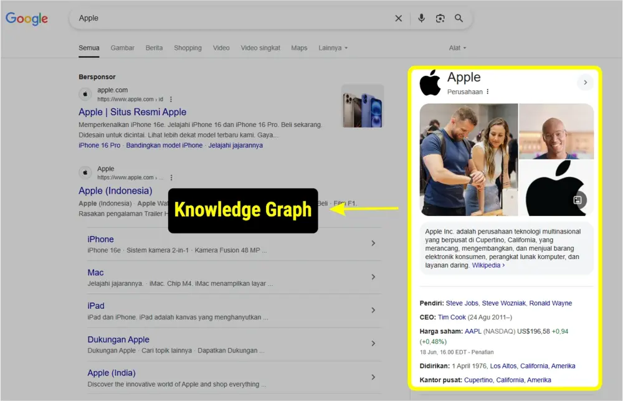Open Bandingkan model iPhone link
The image size is (623, 401).
[x=164, y=145]
